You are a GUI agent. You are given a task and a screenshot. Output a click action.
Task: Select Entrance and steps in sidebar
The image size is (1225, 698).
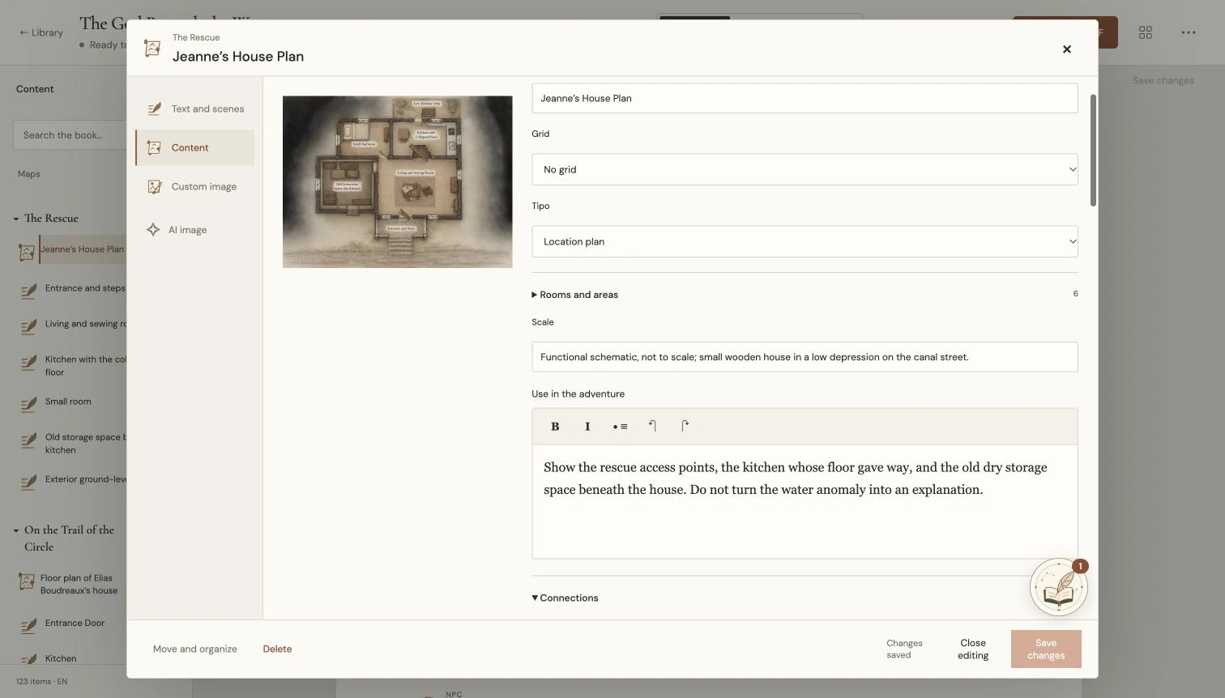[x=85, y=288]
